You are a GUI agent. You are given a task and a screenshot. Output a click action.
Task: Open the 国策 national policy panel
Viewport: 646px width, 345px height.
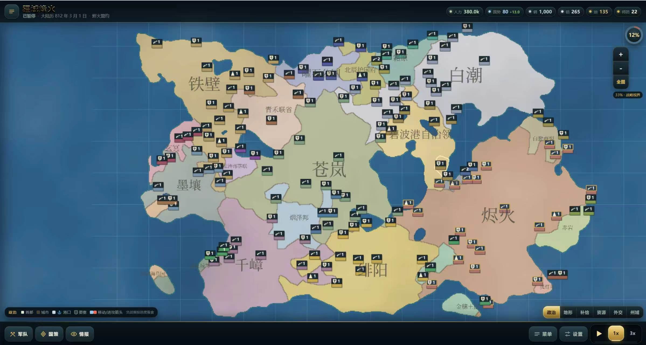[49, 334]
